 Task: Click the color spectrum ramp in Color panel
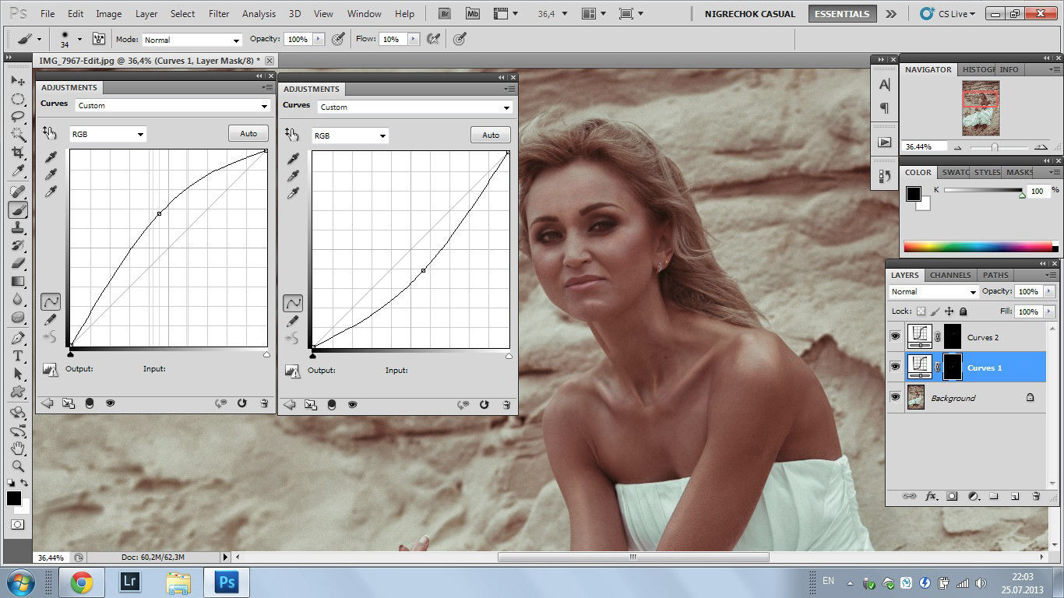point(978,248)
